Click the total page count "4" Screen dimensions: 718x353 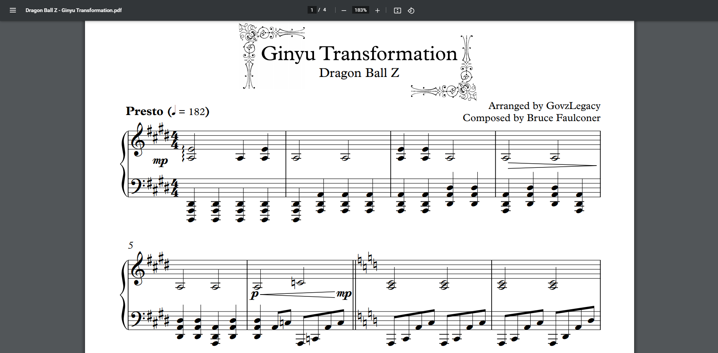tap(325, 10)
